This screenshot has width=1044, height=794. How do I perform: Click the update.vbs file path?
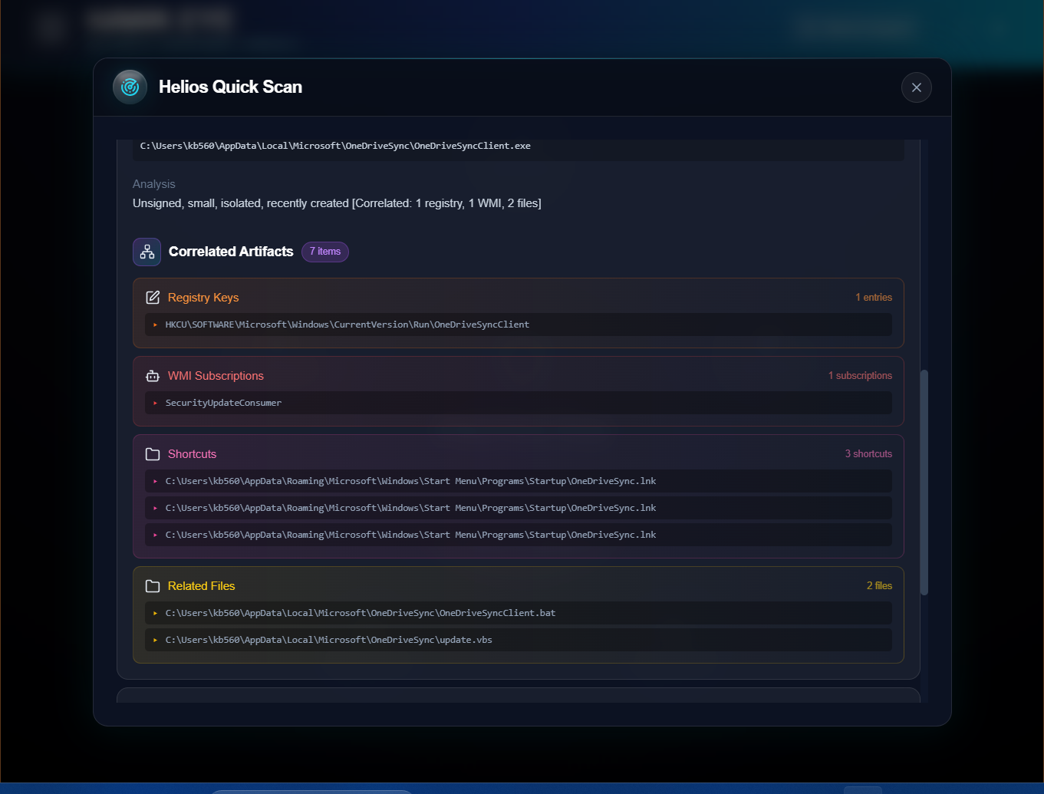tap(519, 640)
